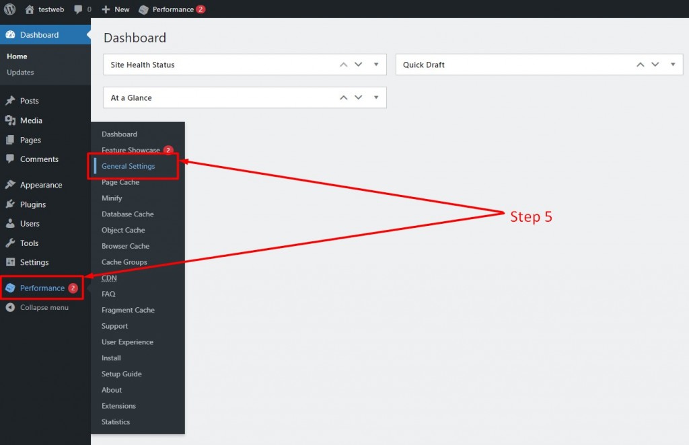
Task: Move Quick Draft panel down
Action: [655, 65]
